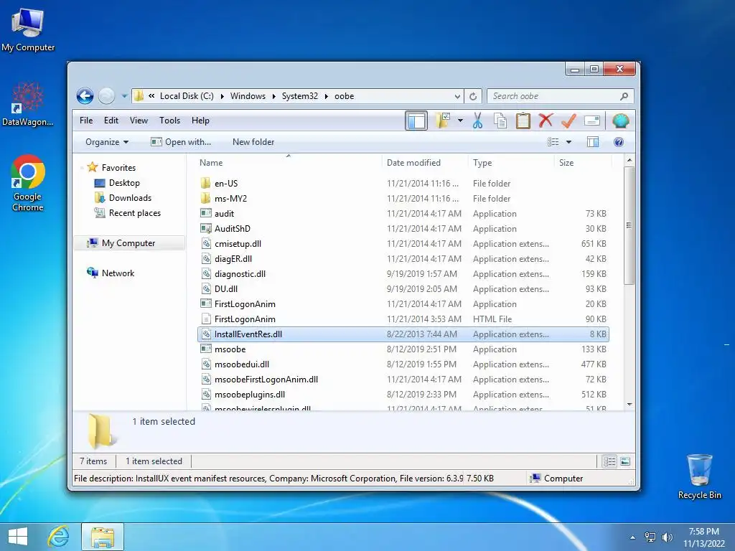
Task: Select the AuditShD application icon
Action: 206,229
